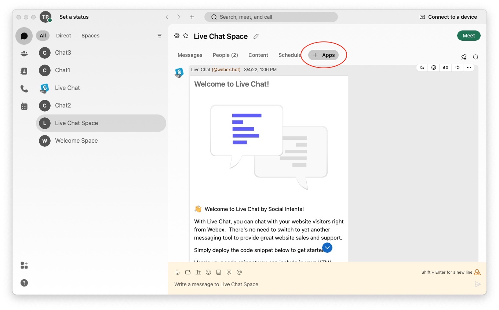Open the Chat3 conversation

(x=101, y=53)
